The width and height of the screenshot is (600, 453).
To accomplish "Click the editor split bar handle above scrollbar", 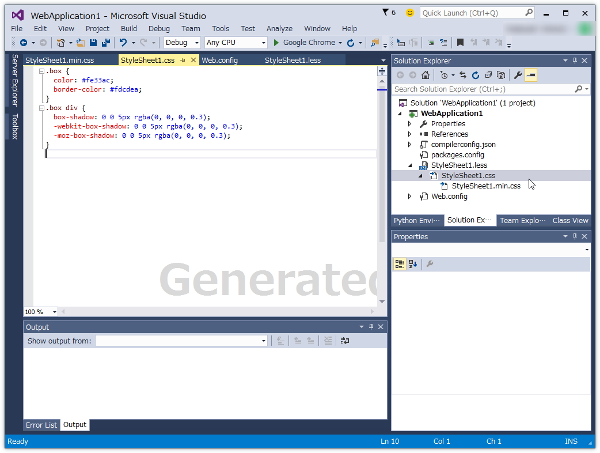I will click(x=382, y=71).
